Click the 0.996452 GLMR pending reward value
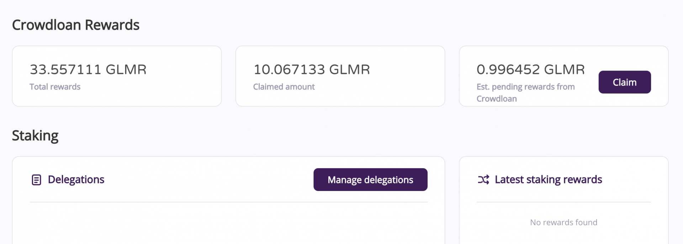This screenshot has height=244, width=683. click(531, 69)
